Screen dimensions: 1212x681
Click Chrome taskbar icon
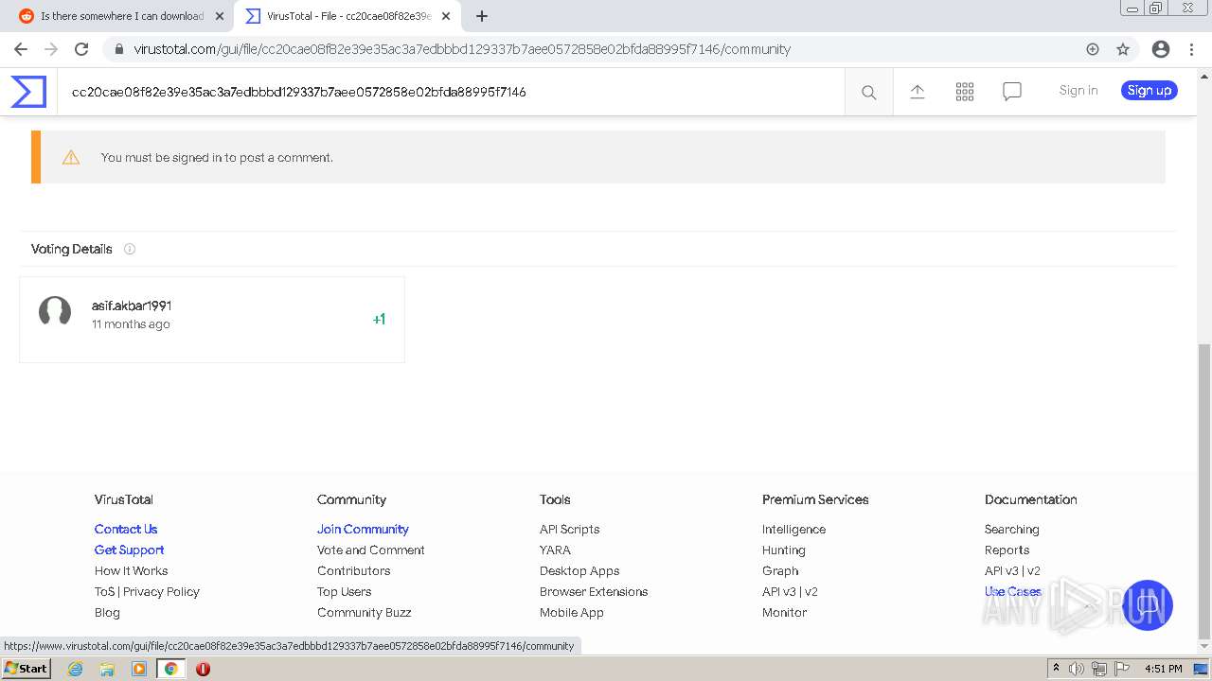tap(171, 669)
